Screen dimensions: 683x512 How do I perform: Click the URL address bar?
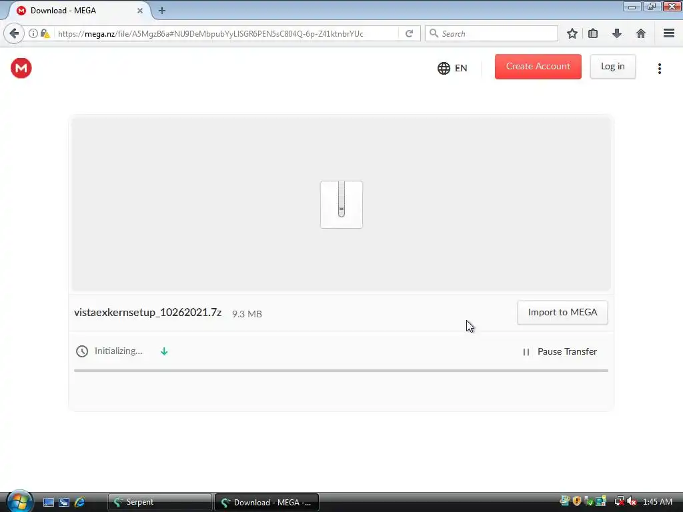click(x=227, y=33)
